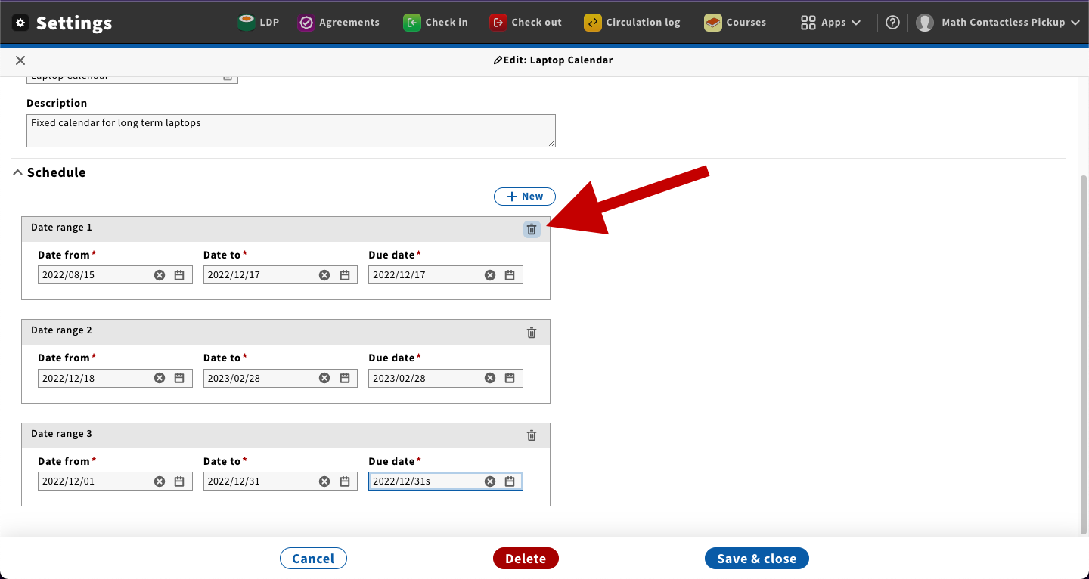Screen dimensions: 1089x579
Task: Click the Date range 1 header text
Action: [x=61, y=228]
